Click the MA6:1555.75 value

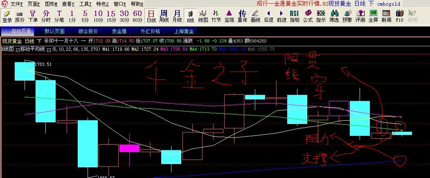(261, 50)
